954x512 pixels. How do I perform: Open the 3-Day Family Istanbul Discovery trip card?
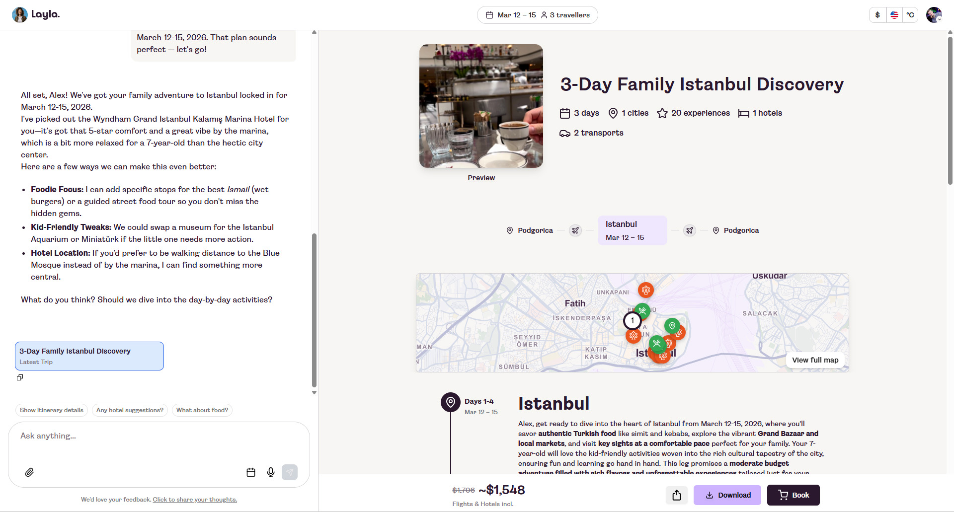[x=89, y=356]
